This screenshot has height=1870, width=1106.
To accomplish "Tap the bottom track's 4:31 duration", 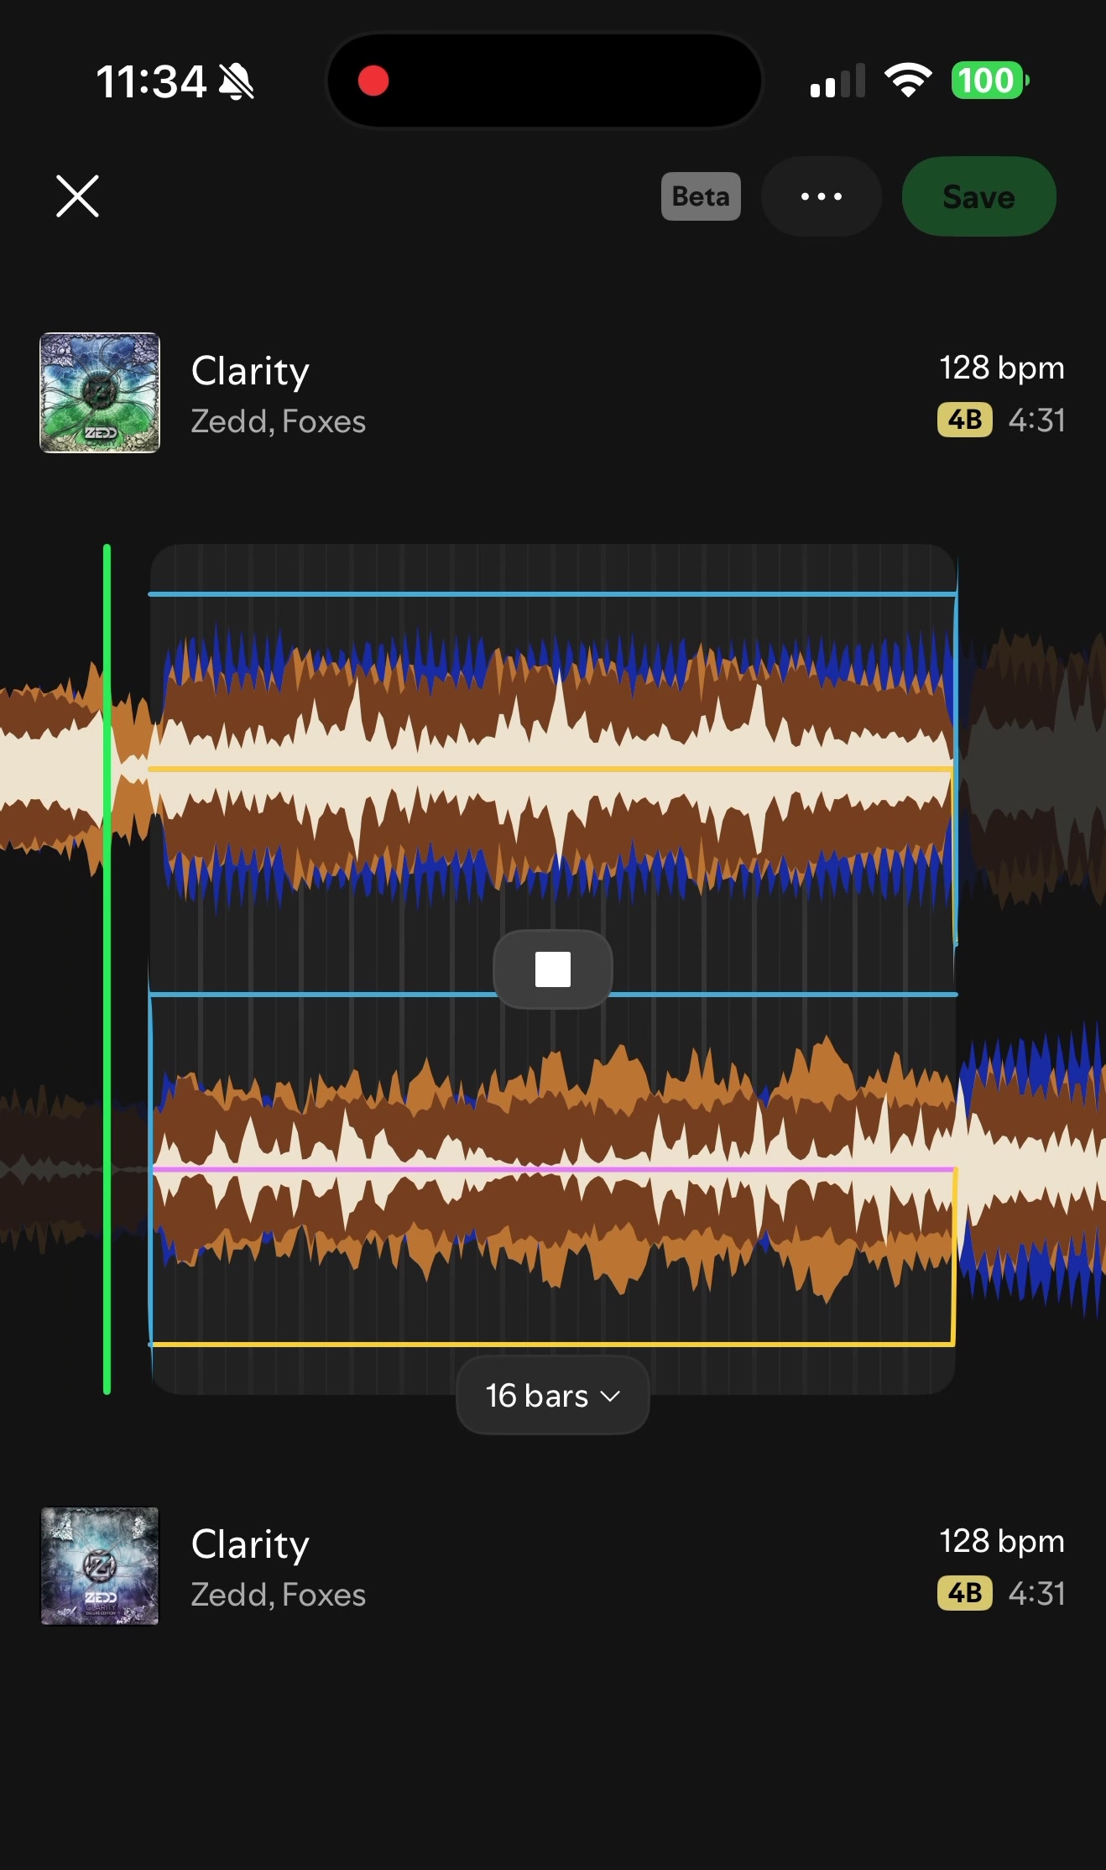I will 1037,1593.
